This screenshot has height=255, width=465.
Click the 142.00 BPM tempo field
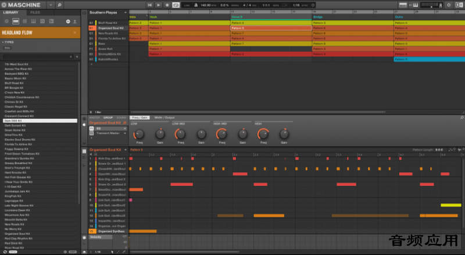click(206, 5)
